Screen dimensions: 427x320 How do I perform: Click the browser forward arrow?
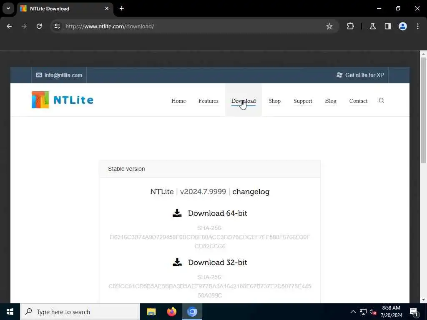[24, 26]
